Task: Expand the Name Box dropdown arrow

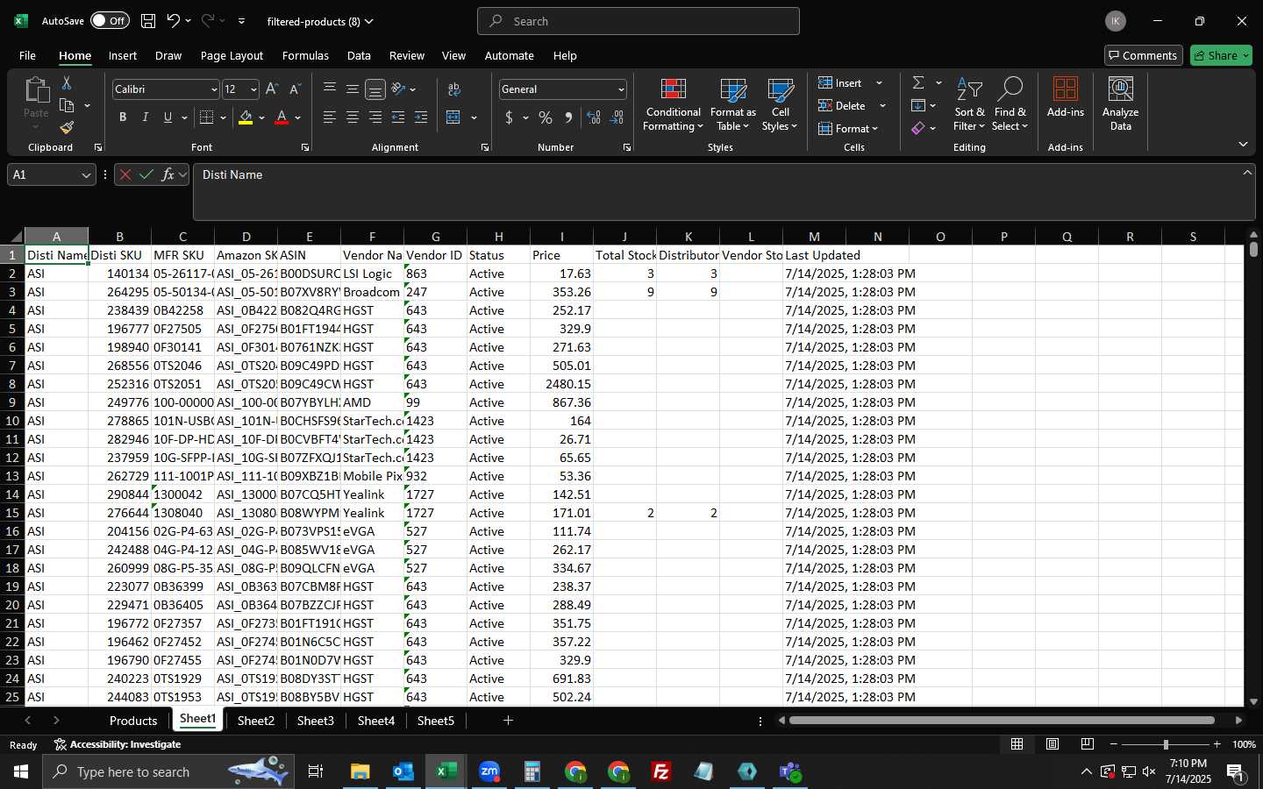Action: 86,175
